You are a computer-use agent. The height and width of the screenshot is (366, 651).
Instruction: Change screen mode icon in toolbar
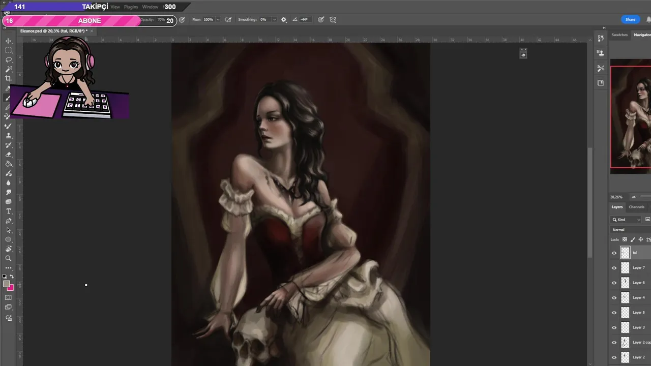click(x=8, y=307)
